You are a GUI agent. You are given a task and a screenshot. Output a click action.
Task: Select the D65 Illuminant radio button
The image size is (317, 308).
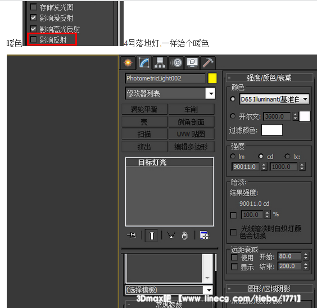click(233, 99)
